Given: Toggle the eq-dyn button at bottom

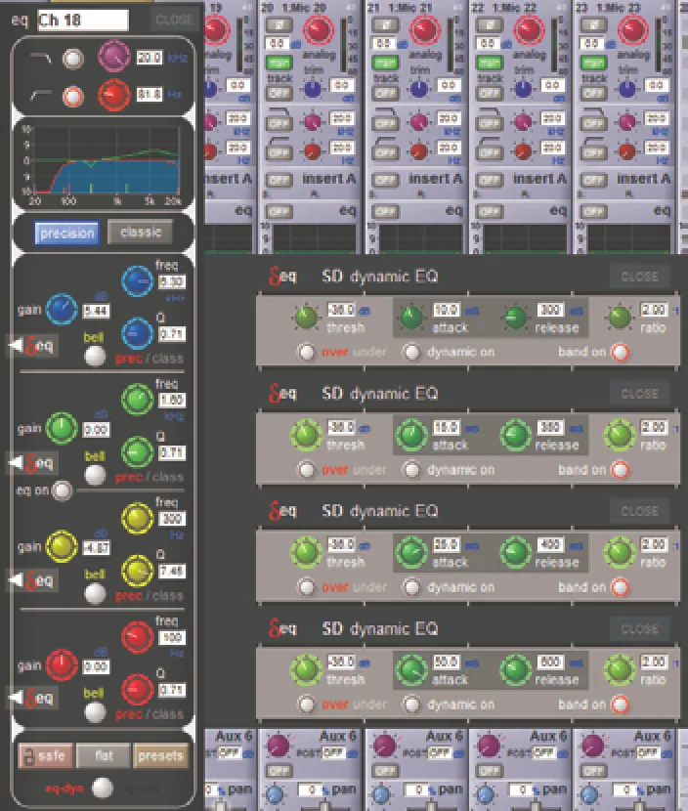Looking at the screenshot, I should (103, 788).
